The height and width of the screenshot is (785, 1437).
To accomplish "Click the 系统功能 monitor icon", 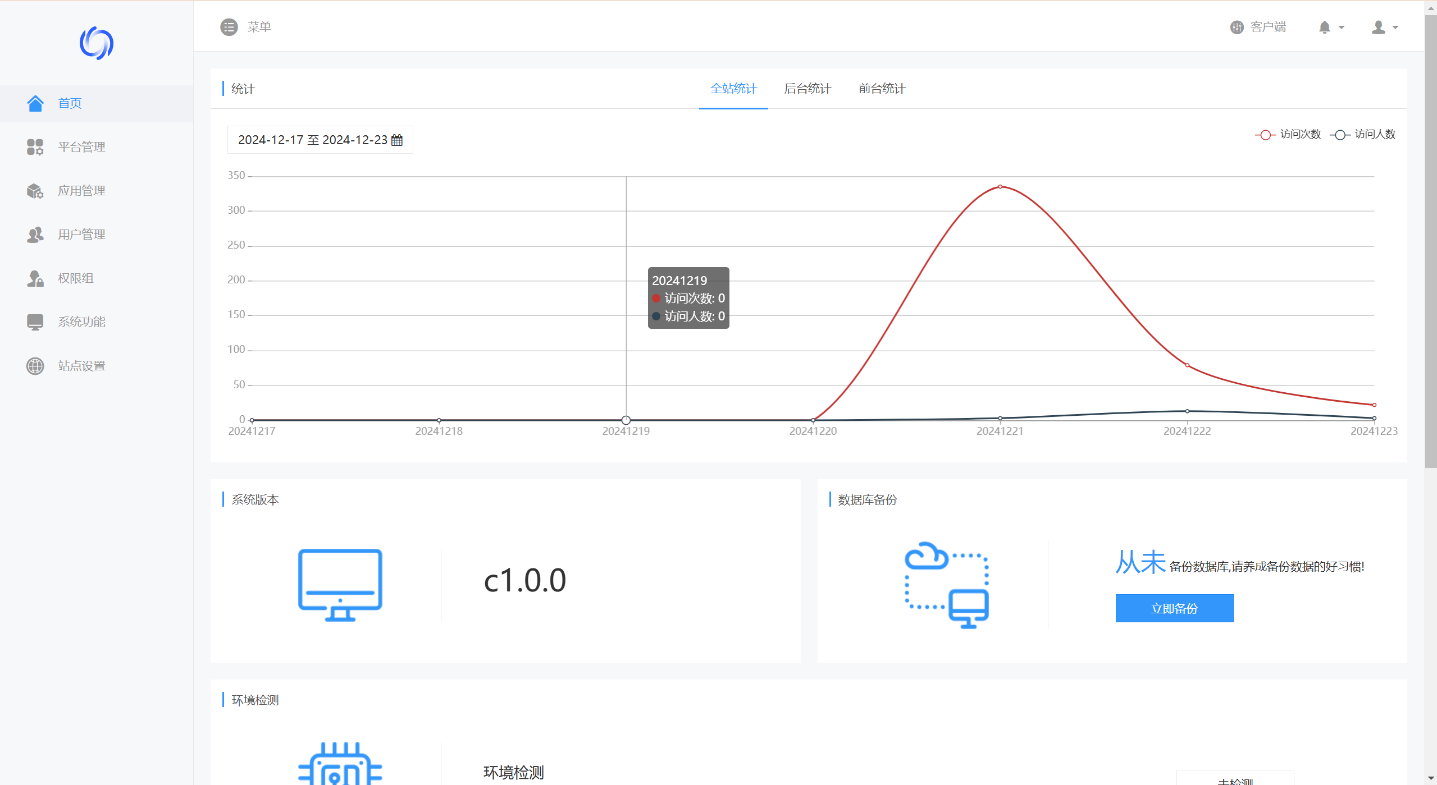I will 35,322.
